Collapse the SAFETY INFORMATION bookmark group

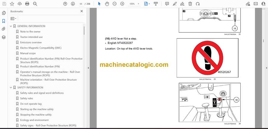(11, 87)
